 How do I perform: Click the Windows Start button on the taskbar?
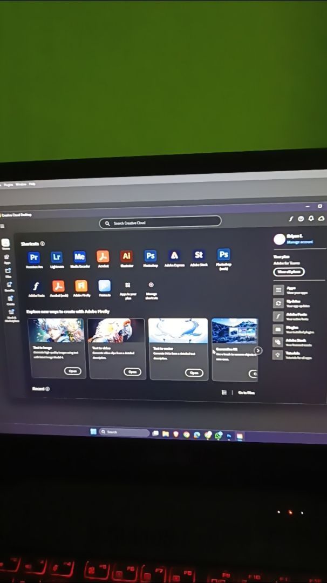coord(93,431)
